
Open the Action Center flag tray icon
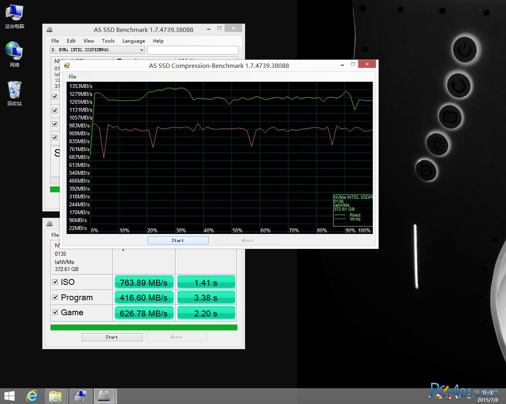click(440, 397)
